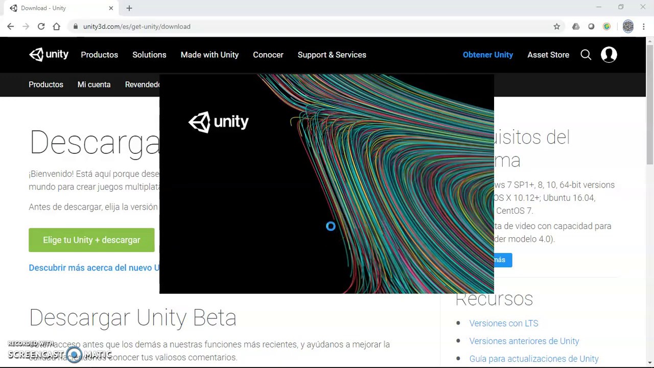The image size is (654, 368).
Task: Open the user account avatar icon
Action: coord(609,55)
